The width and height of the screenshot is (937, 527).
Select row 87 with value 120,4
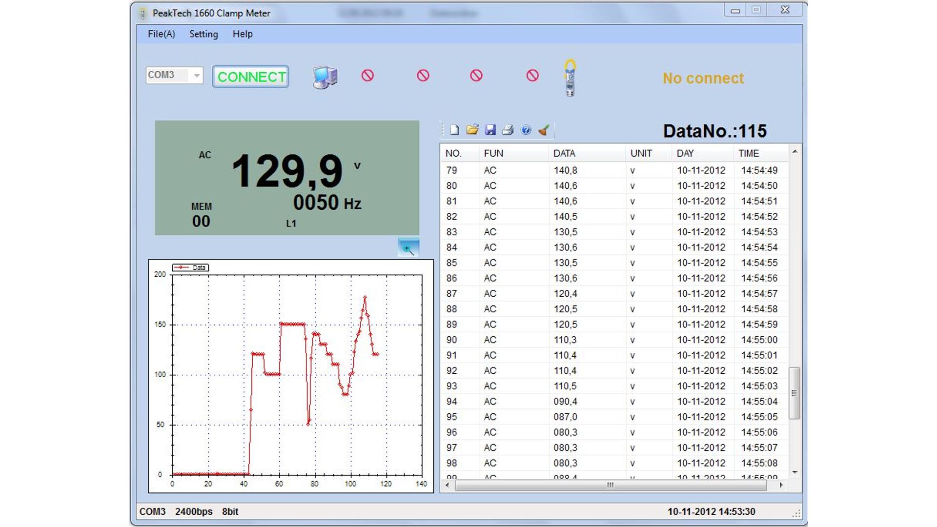coord(614,294)
